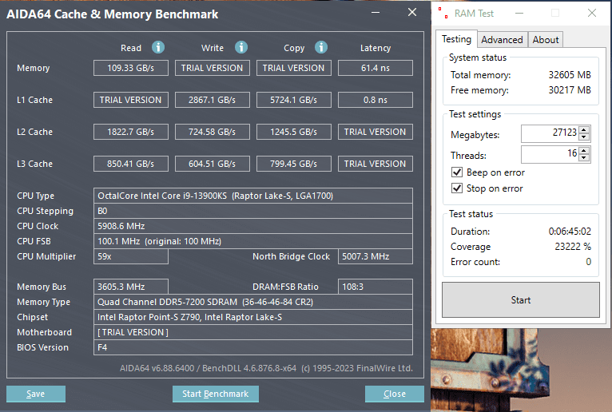This screenshot has height=412, width=612.
Task: Click CPU FSB value 100.1 MHz
Action: click(253, 241)
